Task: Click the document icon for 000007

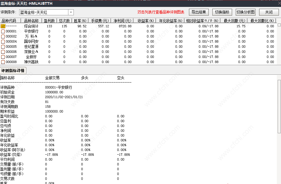Action: [x=3, y=57]
